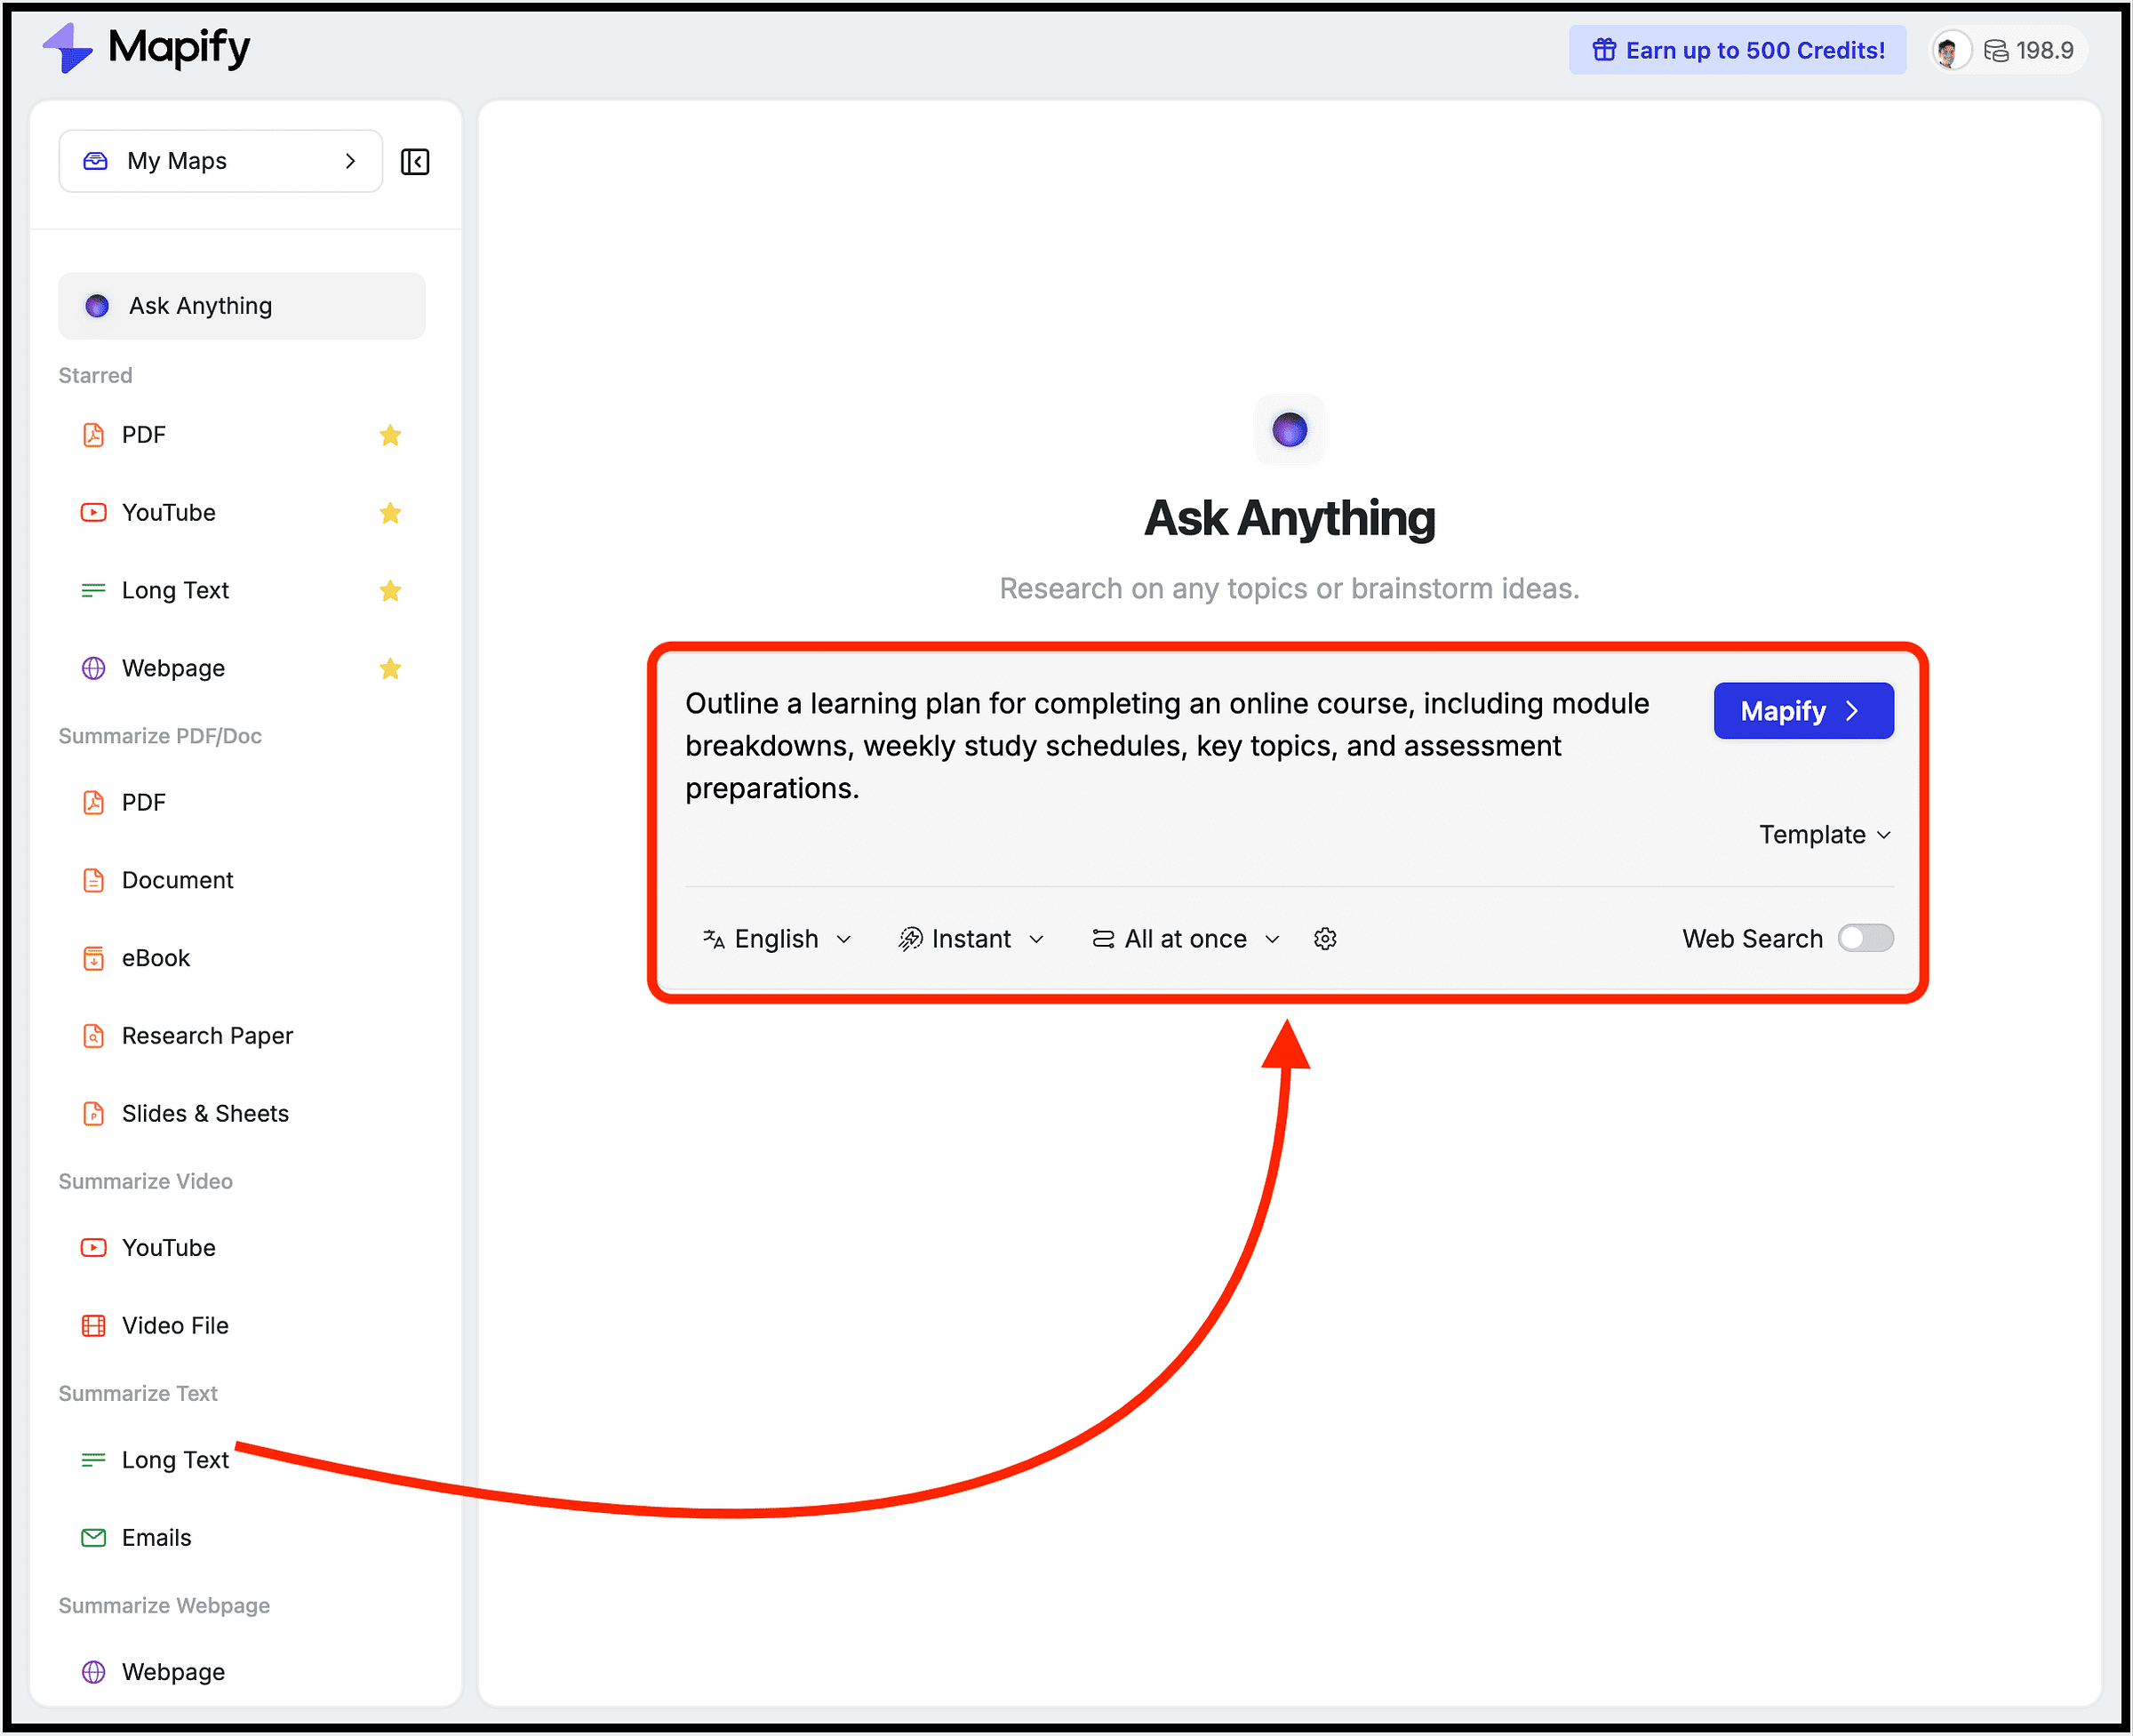2133x1736 pixels.
Task: Click Earn up to 500 Credits button
Action: 1737,50
